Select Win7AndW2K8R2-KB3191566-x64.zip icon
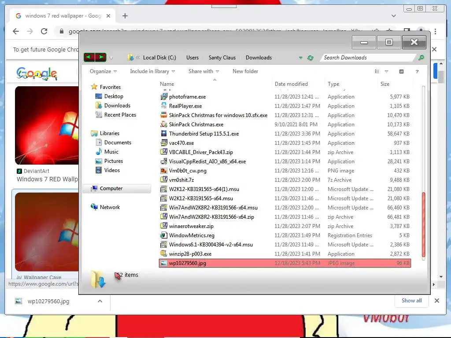Image resolution: width=451 pixels, height=338 pixels. (164, 217)
